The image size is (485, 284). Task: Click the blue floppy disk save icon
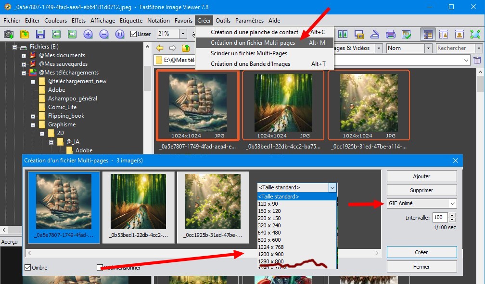[x=40, y=34]
